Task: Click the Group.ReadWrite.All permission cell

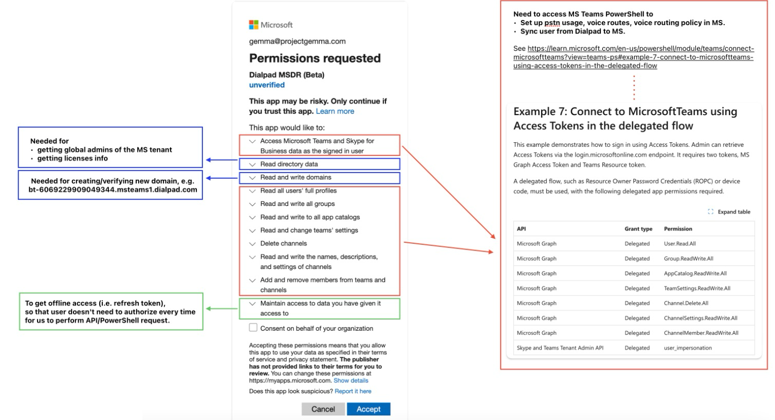Action: [689, 259]
